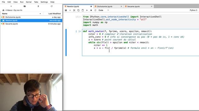The image size is (199, 111).
Task: Select Secante.ipynb in file browser
Action: (x=31, y=24)
